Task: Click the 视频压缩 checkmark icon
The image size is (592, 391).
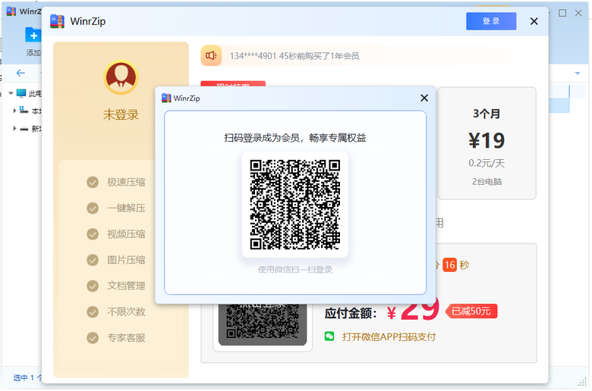Action: (93, 234)
